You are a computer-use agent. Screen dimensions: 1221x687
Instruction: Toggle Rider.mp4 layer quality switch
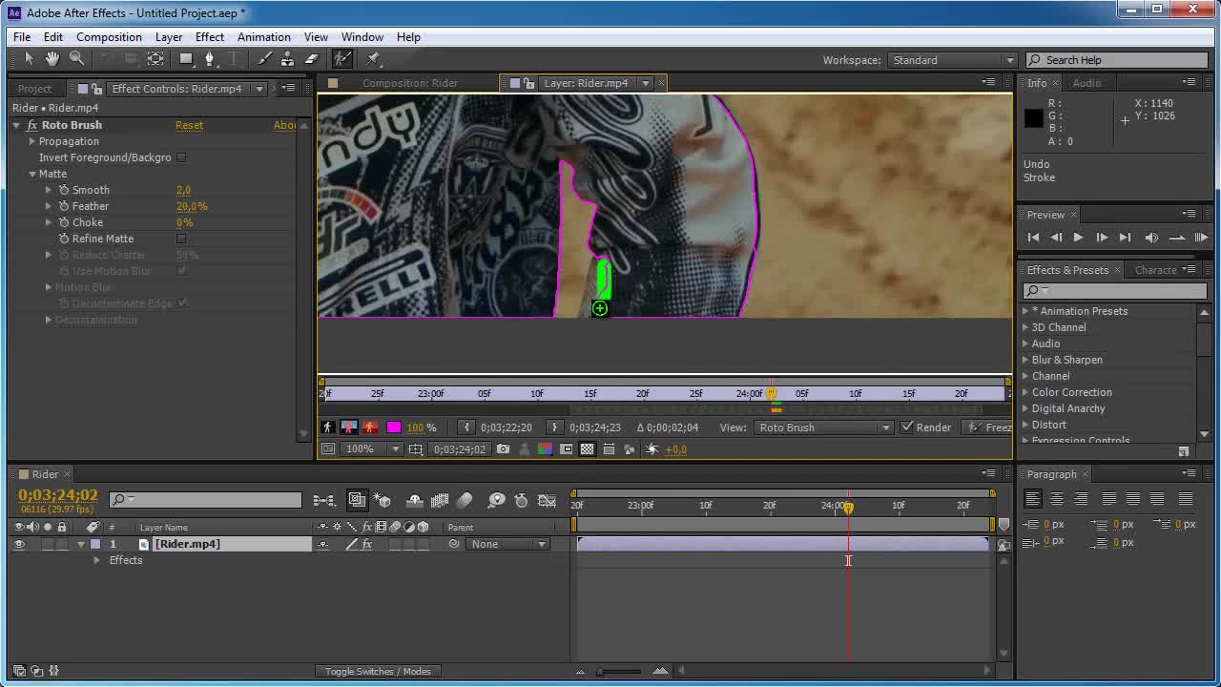click(351, 544)
